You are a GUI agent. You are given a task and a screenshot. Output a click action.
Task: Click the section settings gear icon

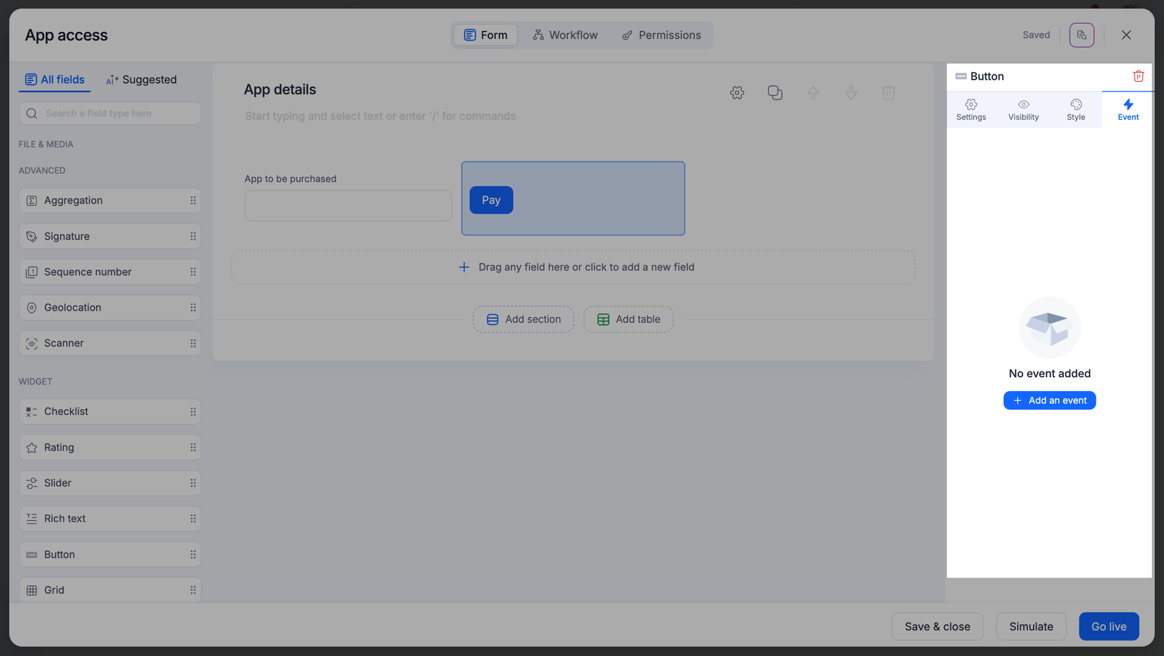coord(737,93)
